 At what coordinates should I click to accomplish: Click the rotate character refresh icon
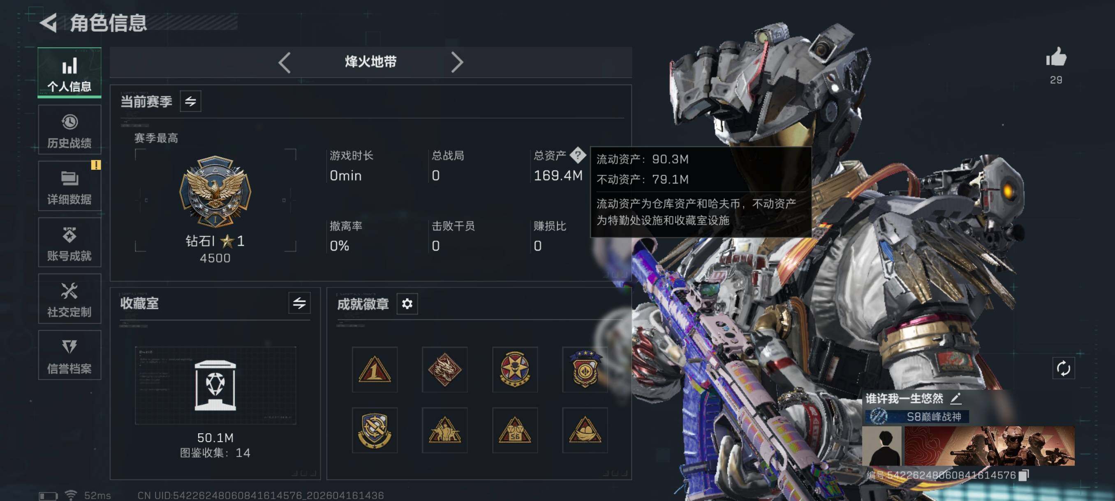click(x=1063, y=368)
